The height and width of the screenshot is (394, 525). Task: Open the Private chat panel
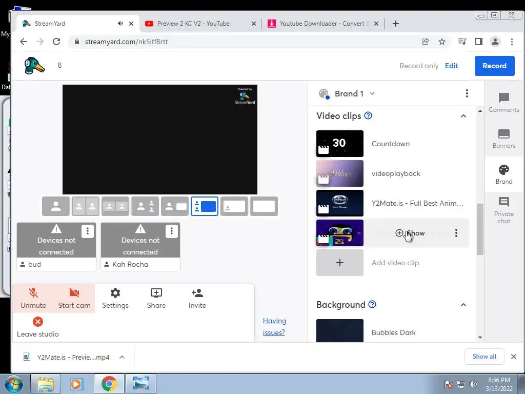[x=503, y=210]
